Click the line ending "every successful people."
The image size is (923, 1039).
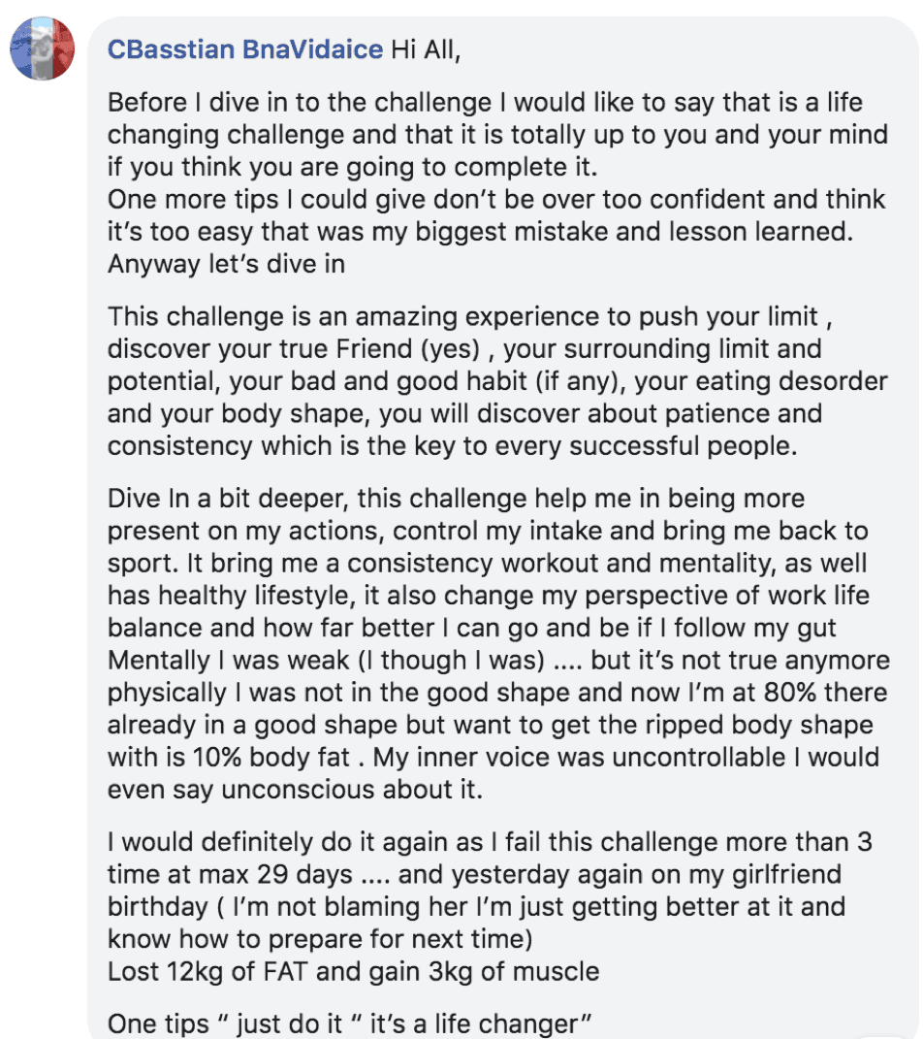[x=452, y=446]
